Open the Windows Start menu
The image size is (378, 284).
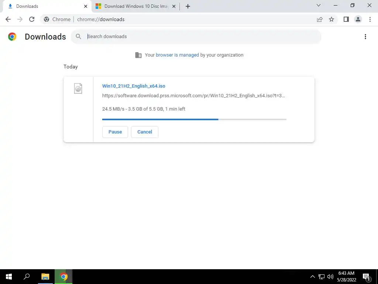tap(9, 277)
